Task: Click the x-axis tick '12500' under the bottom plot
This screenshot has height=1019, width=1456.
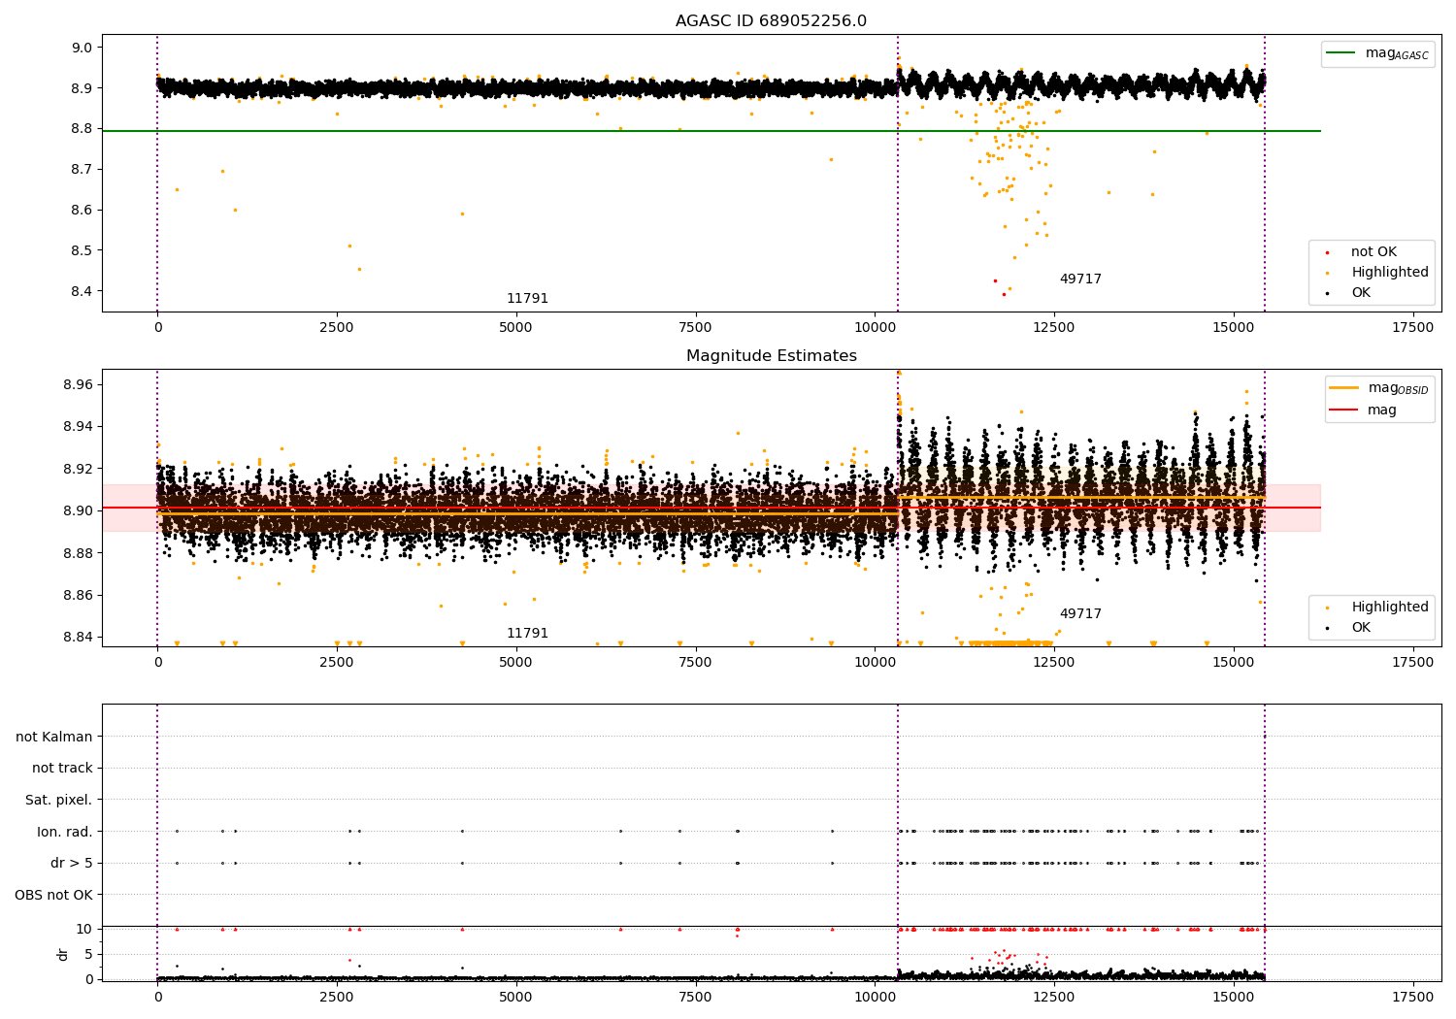Action: coord(1054,996)
